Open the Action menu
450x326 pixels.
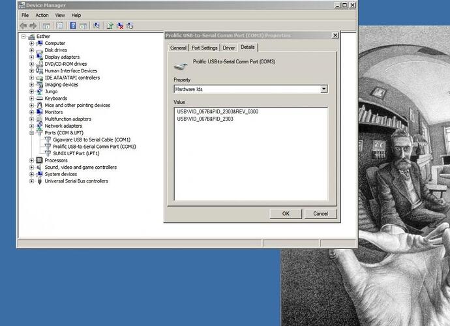click(42, 15)
